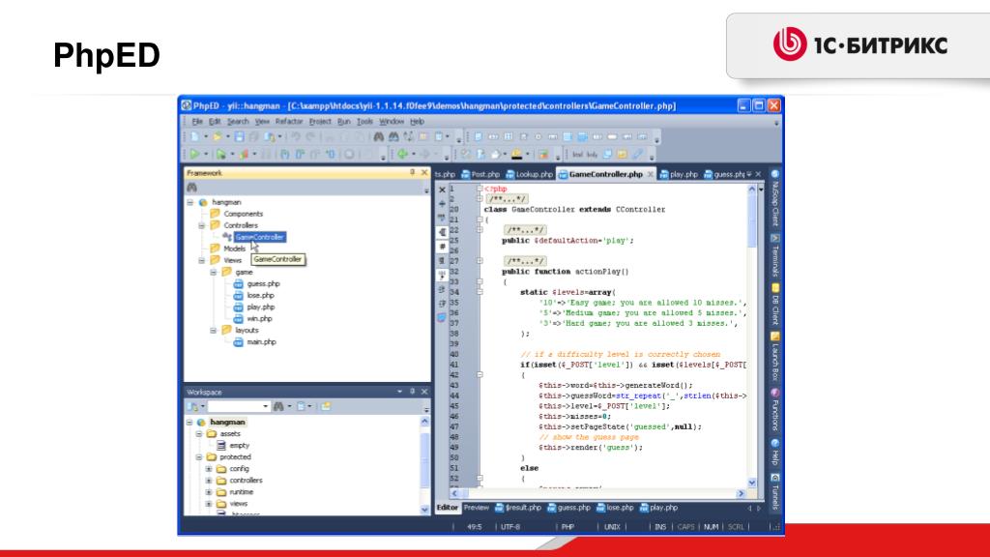
Task: Open the Project menu
Action: (320, 121)
